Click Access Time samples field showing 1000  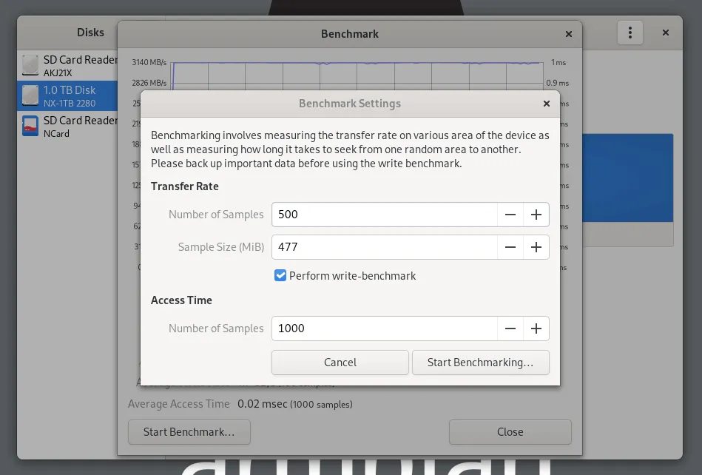(x=384, y=329)
